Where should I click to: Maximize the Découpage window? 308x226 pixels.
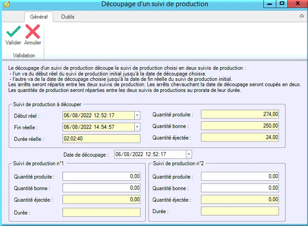(x=282, y=4)
